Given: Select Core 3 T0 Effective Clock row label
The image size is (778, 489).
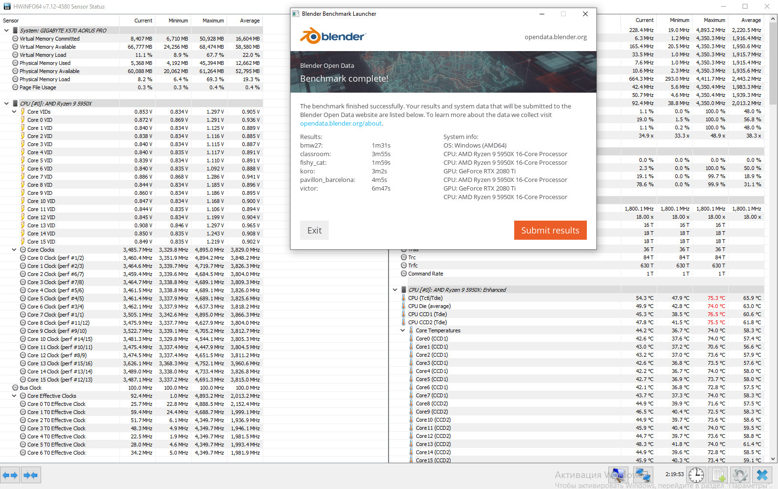Looking at the screenshot, I should pos(56,428).
